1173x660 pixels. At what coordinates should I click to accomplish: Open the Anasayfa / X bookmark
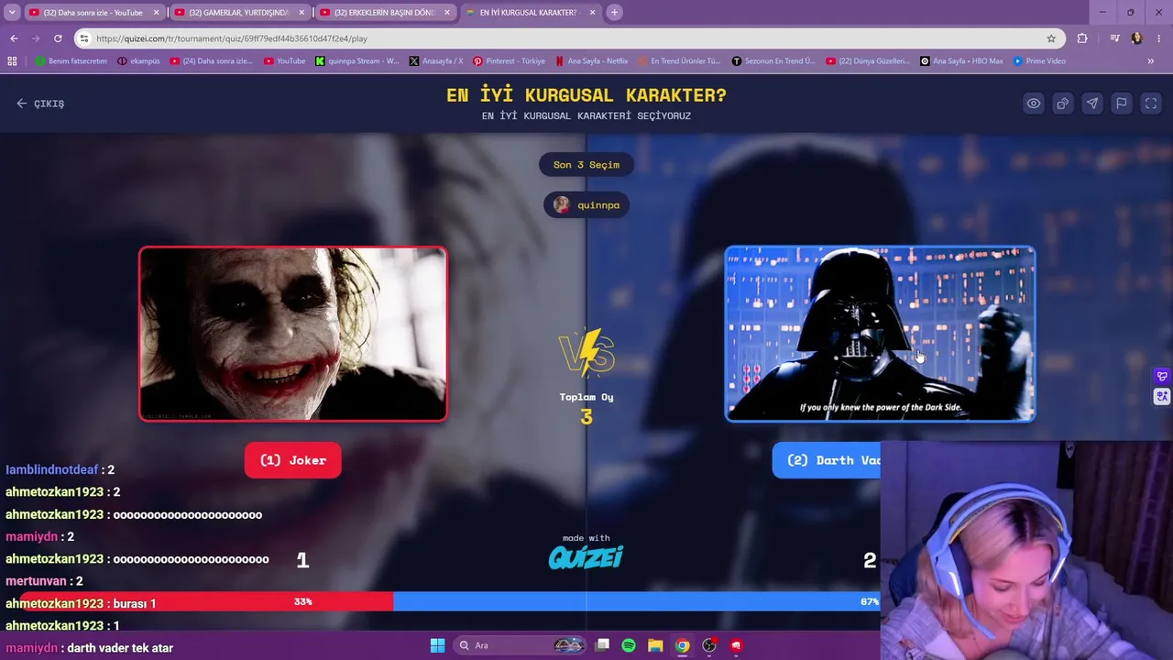(x=436, y=61)
